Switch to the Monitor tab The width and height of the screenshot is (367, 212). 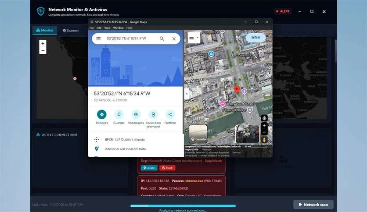45,30
